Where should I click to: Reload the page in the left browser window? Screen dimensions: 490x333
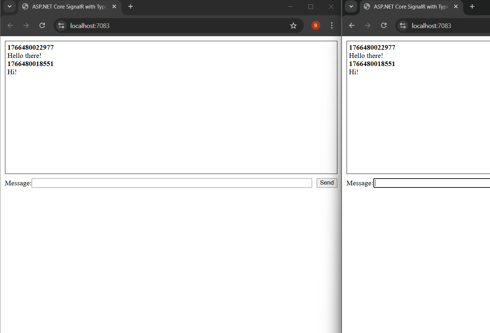point(42,25)
